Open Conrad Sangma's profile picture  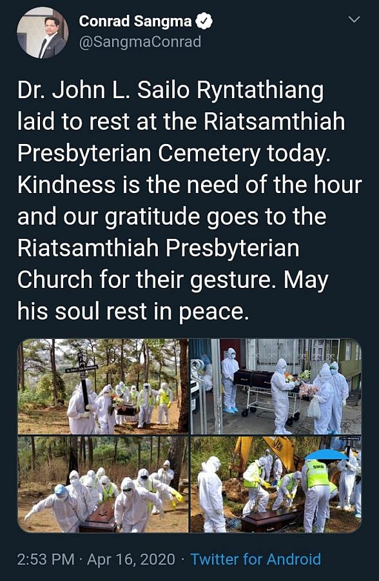tap(42, 33)
